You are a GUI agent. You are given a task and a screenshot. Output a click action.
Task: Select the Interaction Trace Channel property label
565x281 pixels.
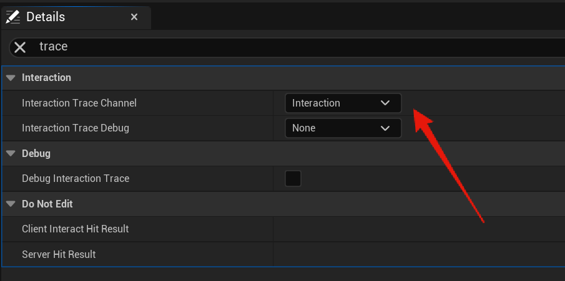[x=79, y=103]
